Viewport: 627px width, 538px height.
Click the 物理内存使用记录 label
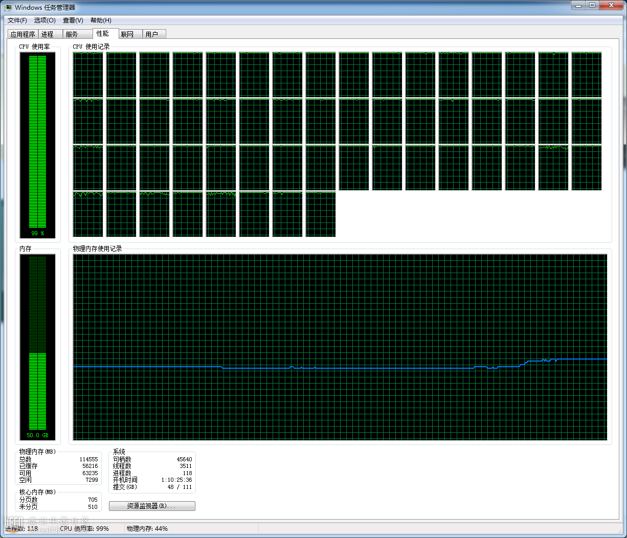(97, 249)
